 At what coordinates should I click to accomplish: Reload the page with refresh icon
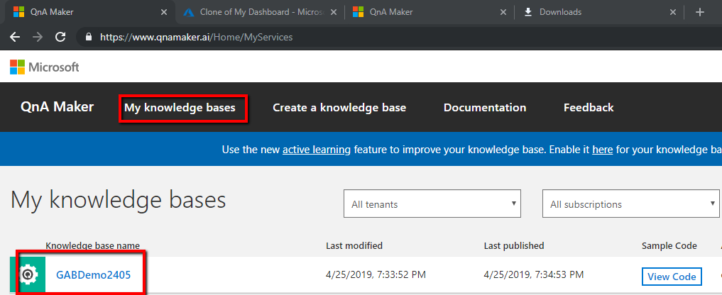[60, 38]
